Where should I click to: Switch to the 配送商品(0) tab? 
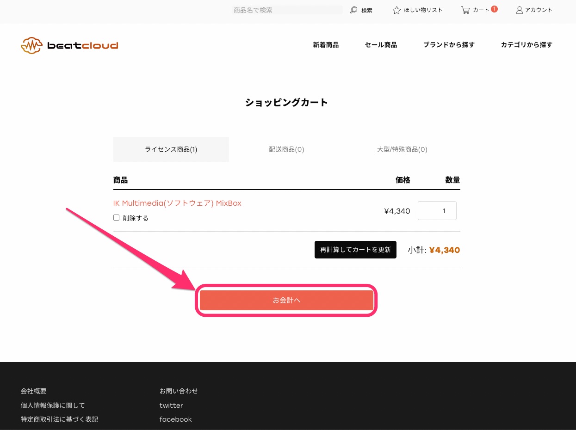pos(286,149)
